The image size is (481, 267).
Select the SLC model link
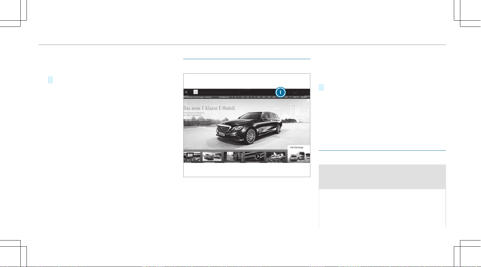click(x=286, y=97)
